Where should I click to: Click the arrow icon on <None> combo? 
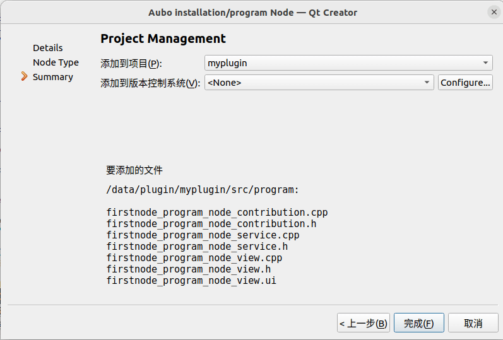pos(427,83)
